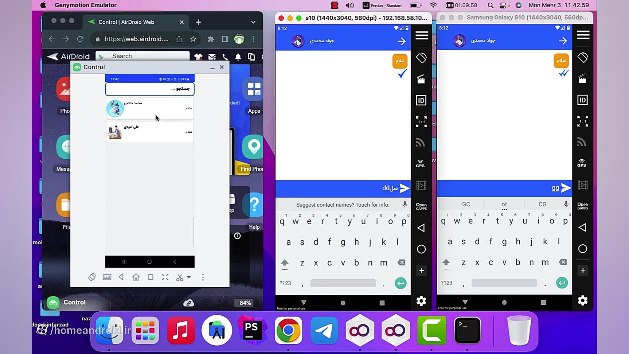This screenshot has width=629, height=354.
Task: Toggle the shift key on s10 keyboard
Action: pyautogui.click(x=285, y=263)
